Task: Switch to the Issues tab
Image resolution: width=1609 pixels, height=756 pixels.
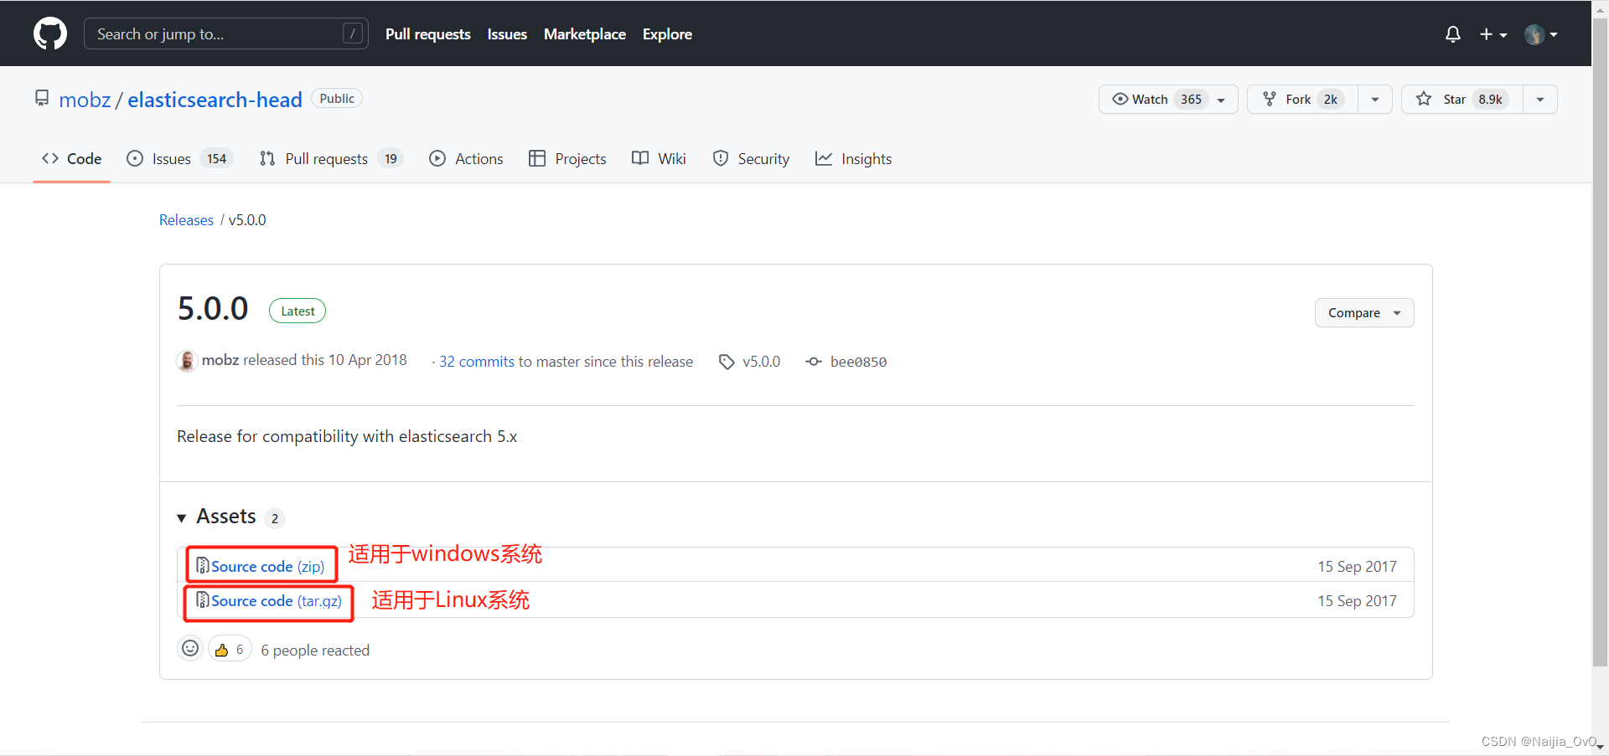Action: [x=179, y=159]
